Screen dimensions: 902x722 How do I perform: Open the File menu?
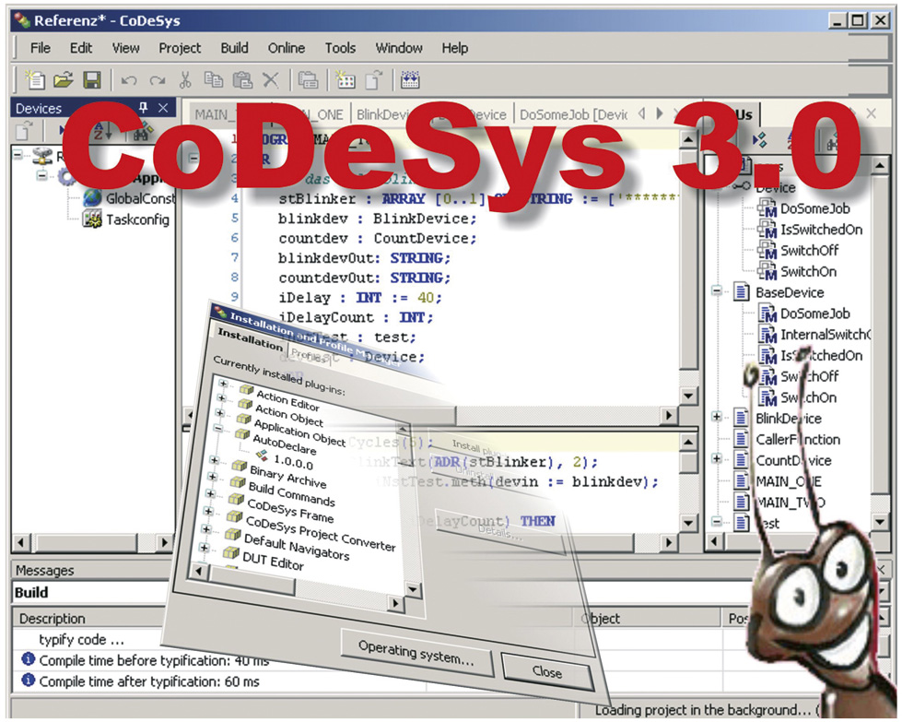[x=41, y=48]
